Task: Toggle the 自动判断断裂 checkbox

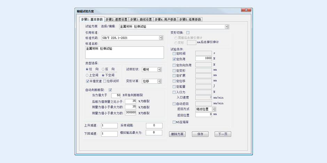Action: pos(110,90)
